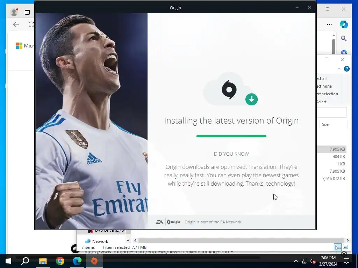The height and width of the screenshot is (268, 358).
Task: Close the Origin installer window
Action: (309, 8)
